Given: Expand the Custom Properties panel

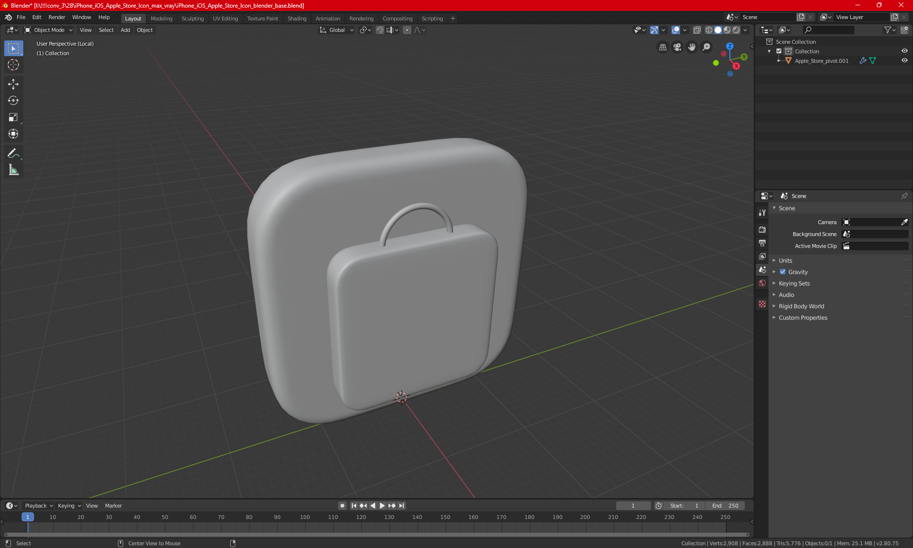Looking at the screenshot, I should pyautogui.click(x=803, y=318).
